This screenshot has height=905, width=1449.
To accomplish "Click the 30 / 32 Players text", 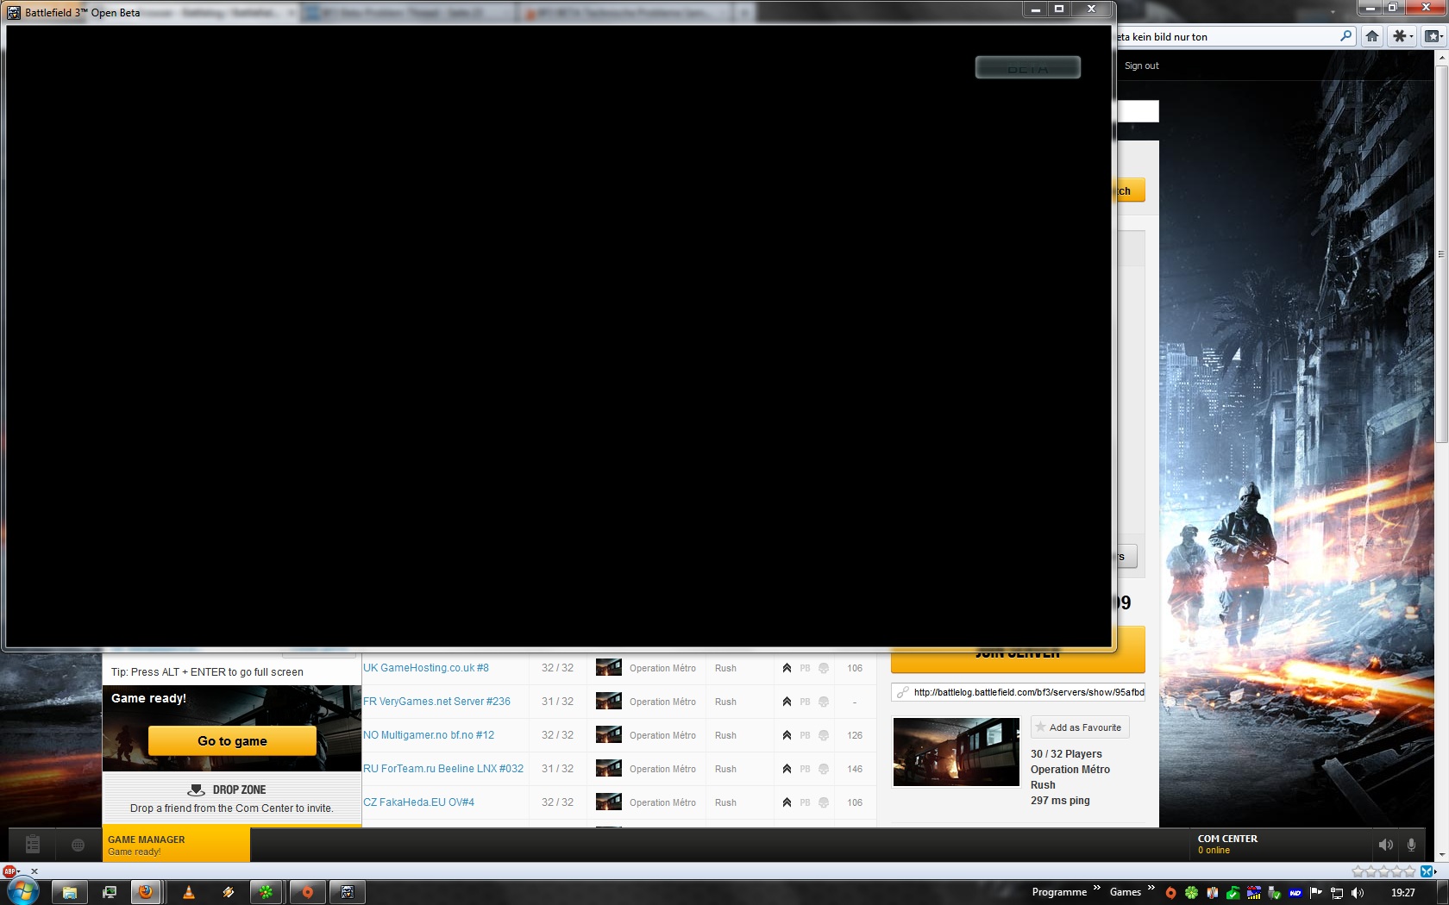I will (x=1066, y=754).
